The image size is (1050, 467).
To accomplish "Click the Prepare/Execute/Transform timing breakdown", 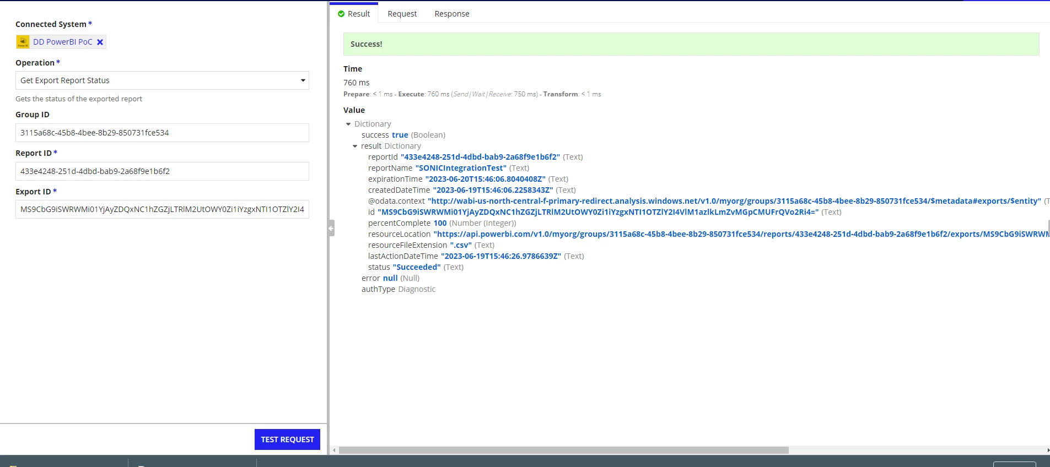I will [x=472, y=94].
